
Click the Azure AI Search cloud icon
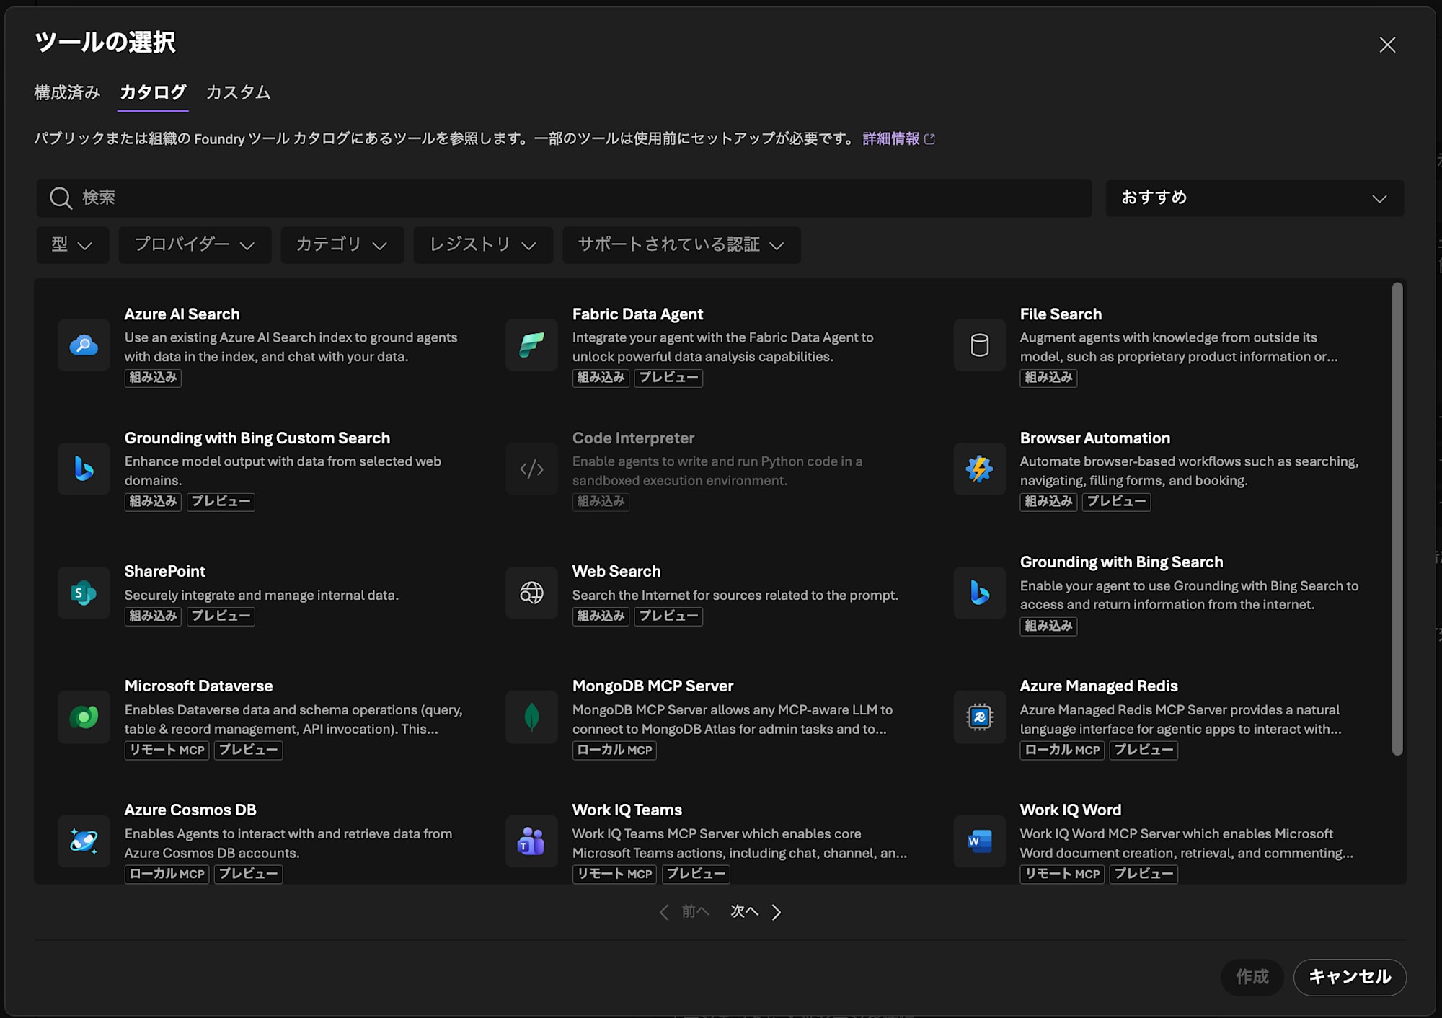point(84,345)
